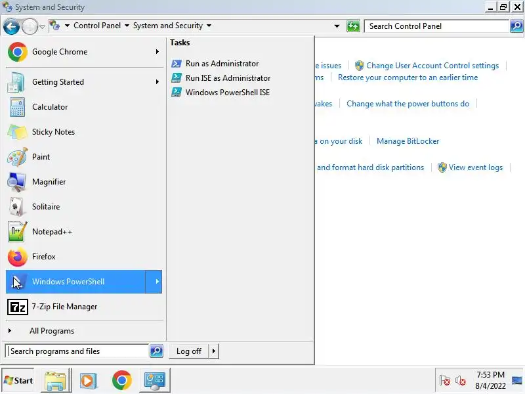This screenshot has height=394, width=525.
Task: Click Run ISE as Administrator icon
Action: click(177, 78)
